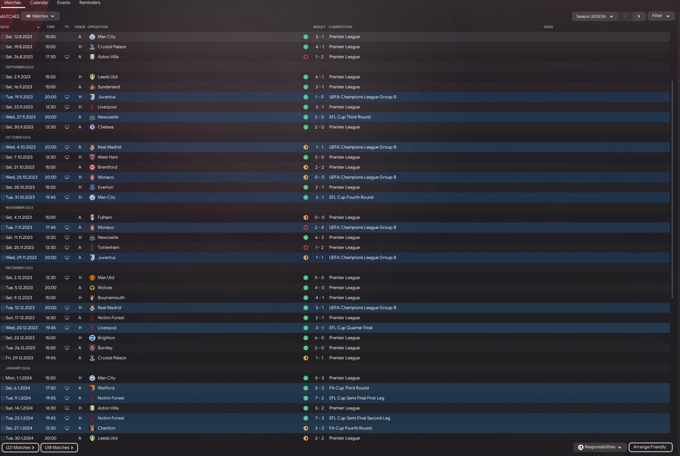This screenshot has height=456, width=680.
Task: Open the Reminders tab
Action: coord(90,3)
